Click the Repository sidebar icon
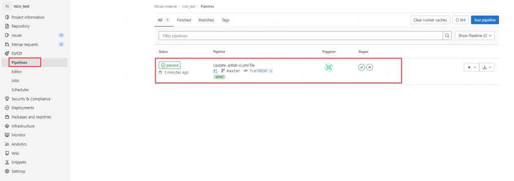Viewport: 514px width, 181px height. (7, 26)
